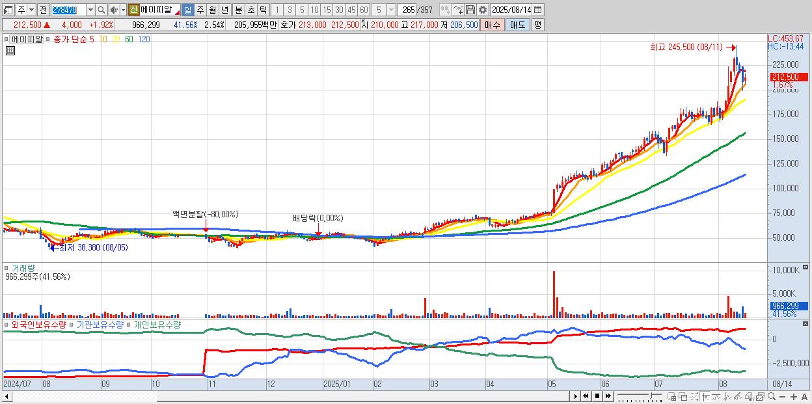Click the trend line tool icon
The height and width of the screenshot is (404, 812).
coord(716,397)
